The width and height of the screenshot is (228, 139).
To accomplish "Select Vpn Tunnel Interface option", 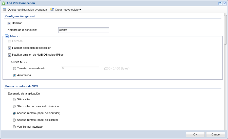I will click(14, 127).
